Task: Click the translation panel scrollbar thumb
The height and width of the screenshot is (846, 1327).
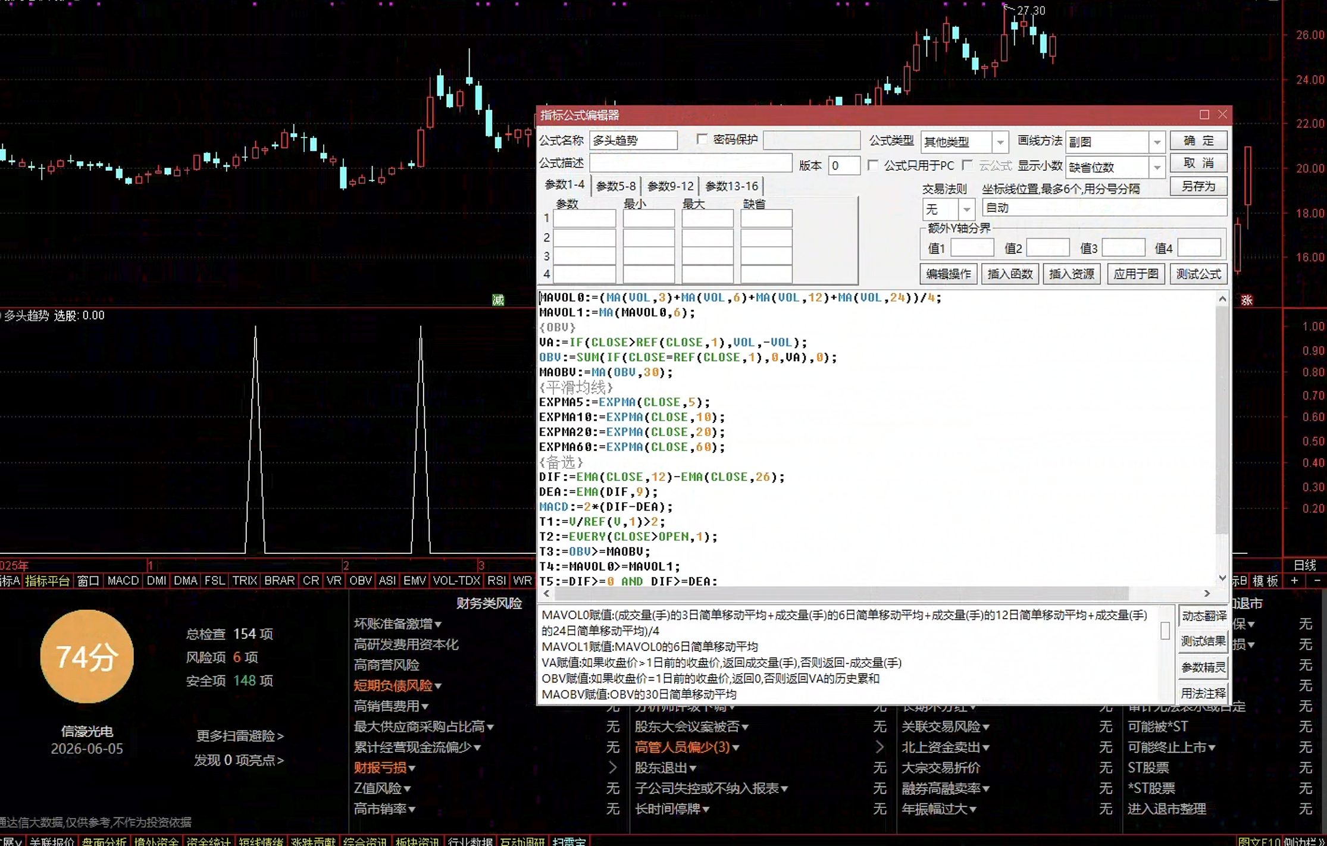Action: click(1165, 631)
